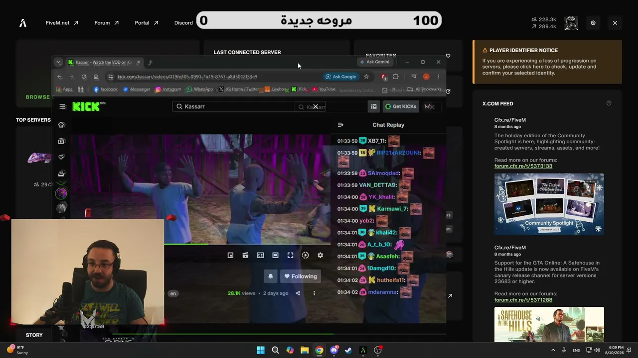Image resolution: width=638 pixels, height=358 pixels.
Task: Open YouTube bookmark
Action: 324,89
